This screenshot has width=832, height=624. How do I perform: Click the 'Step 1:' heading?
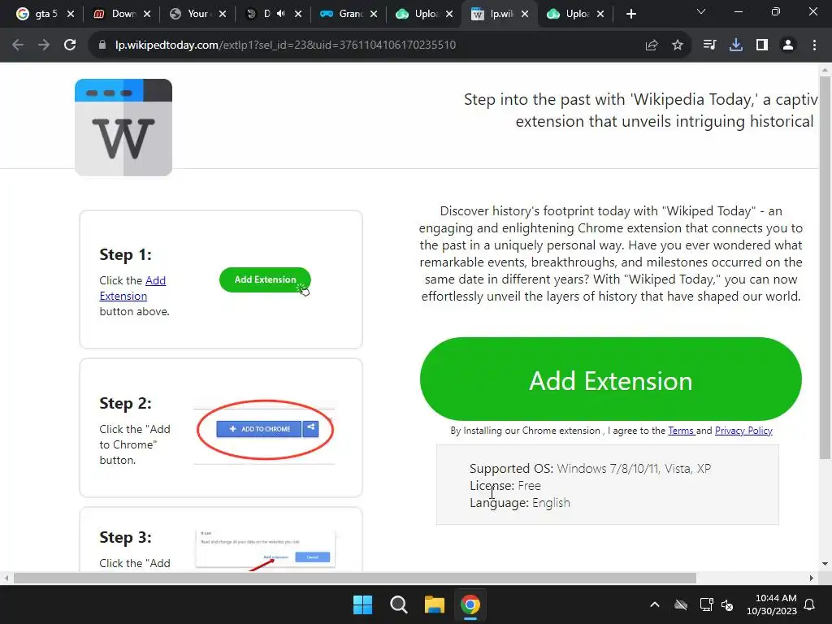point(125,254)
